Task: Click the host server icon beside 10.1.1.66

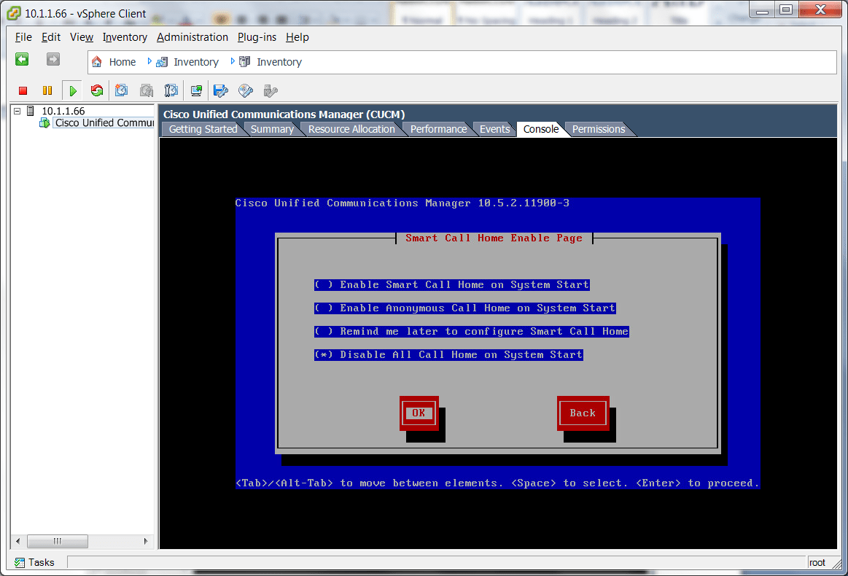Action: 31,111
